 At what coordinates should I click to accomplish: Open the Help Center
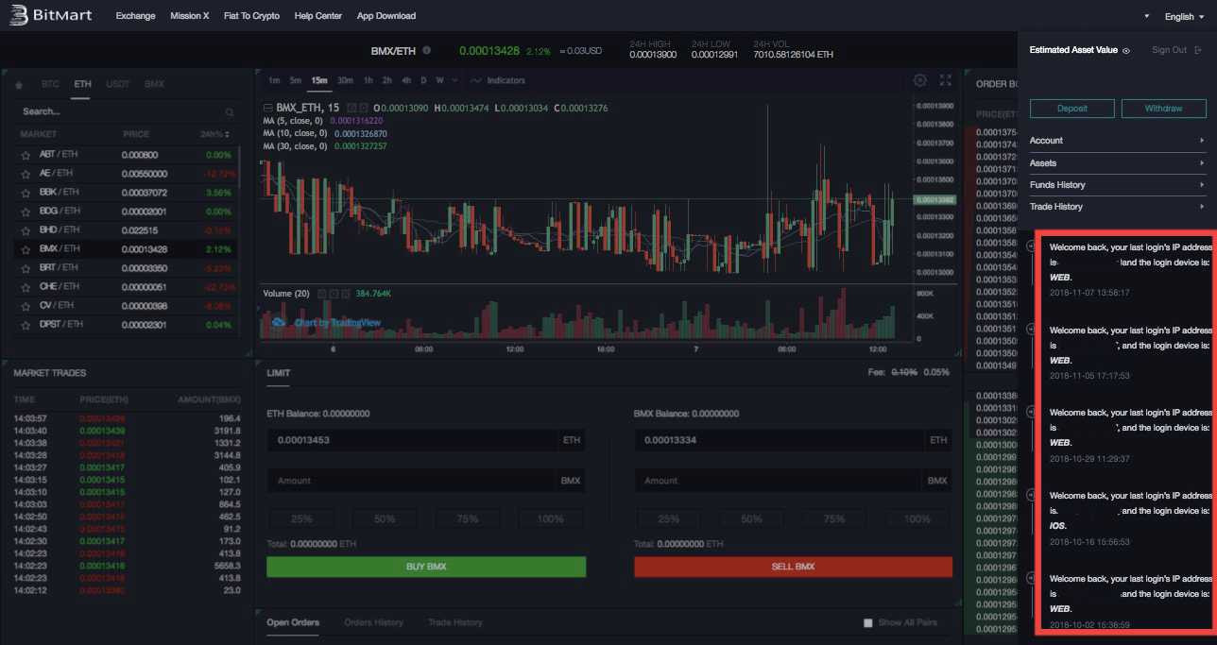coord(318,16)
